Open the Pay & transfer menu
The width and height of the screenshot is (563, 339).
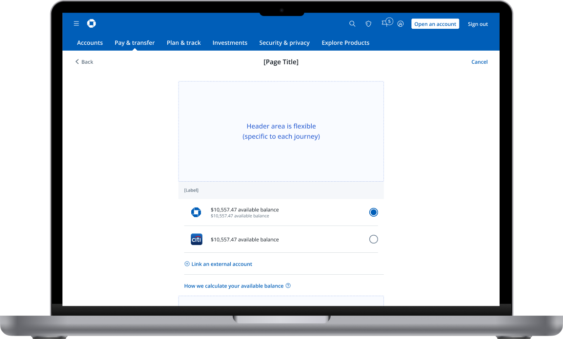click(135, 43)
